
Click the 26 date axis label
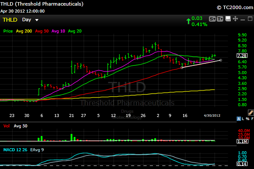pos(143,115)
